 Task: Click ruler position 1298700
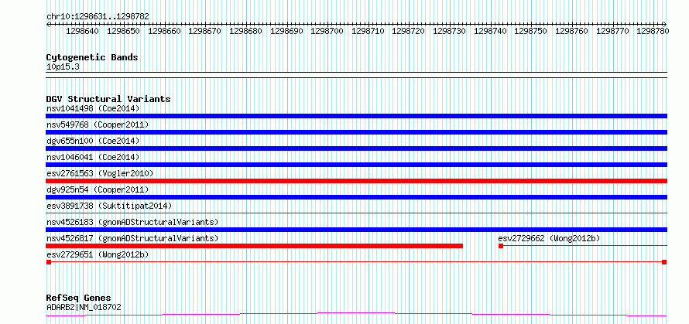(327, 31)
